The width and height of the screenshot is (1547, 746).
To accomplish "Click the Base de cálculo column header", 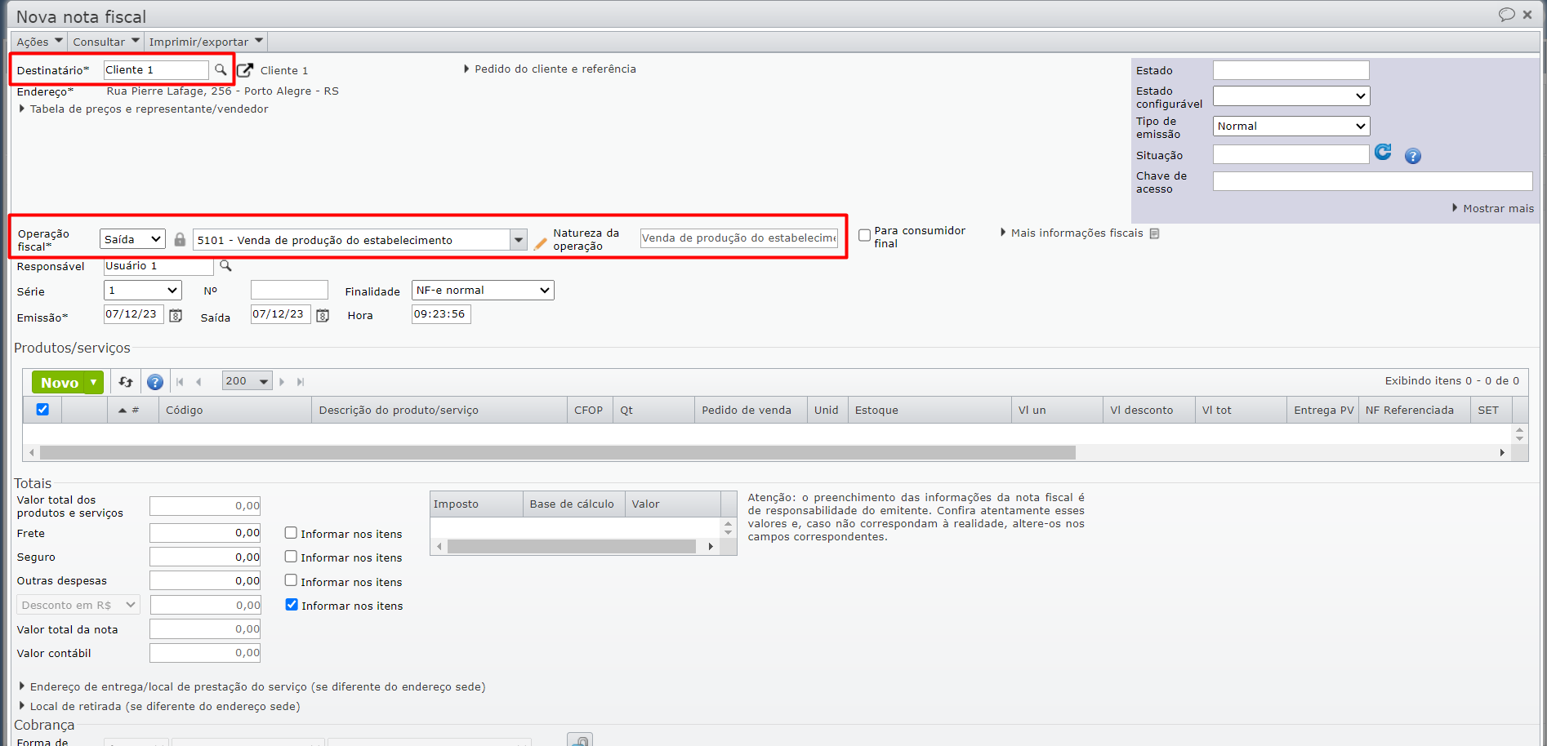I will [x=573, y=504].
